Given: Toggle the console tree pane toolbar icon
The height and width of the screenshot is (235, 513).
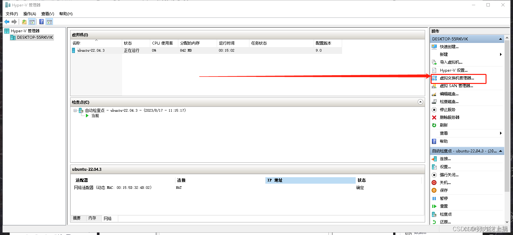Looking at the screenshot, I should pyautogui.click(x=32, y=22).
